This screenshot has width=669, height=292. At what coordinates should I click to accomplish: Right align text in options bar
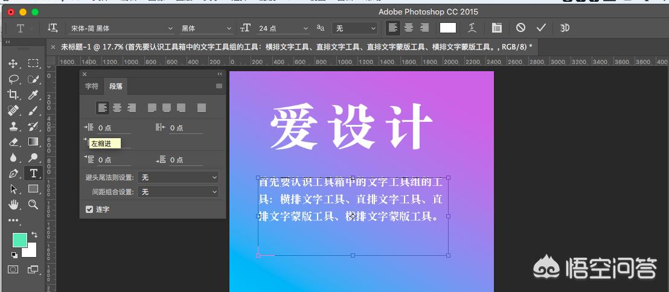pos(424,28)
